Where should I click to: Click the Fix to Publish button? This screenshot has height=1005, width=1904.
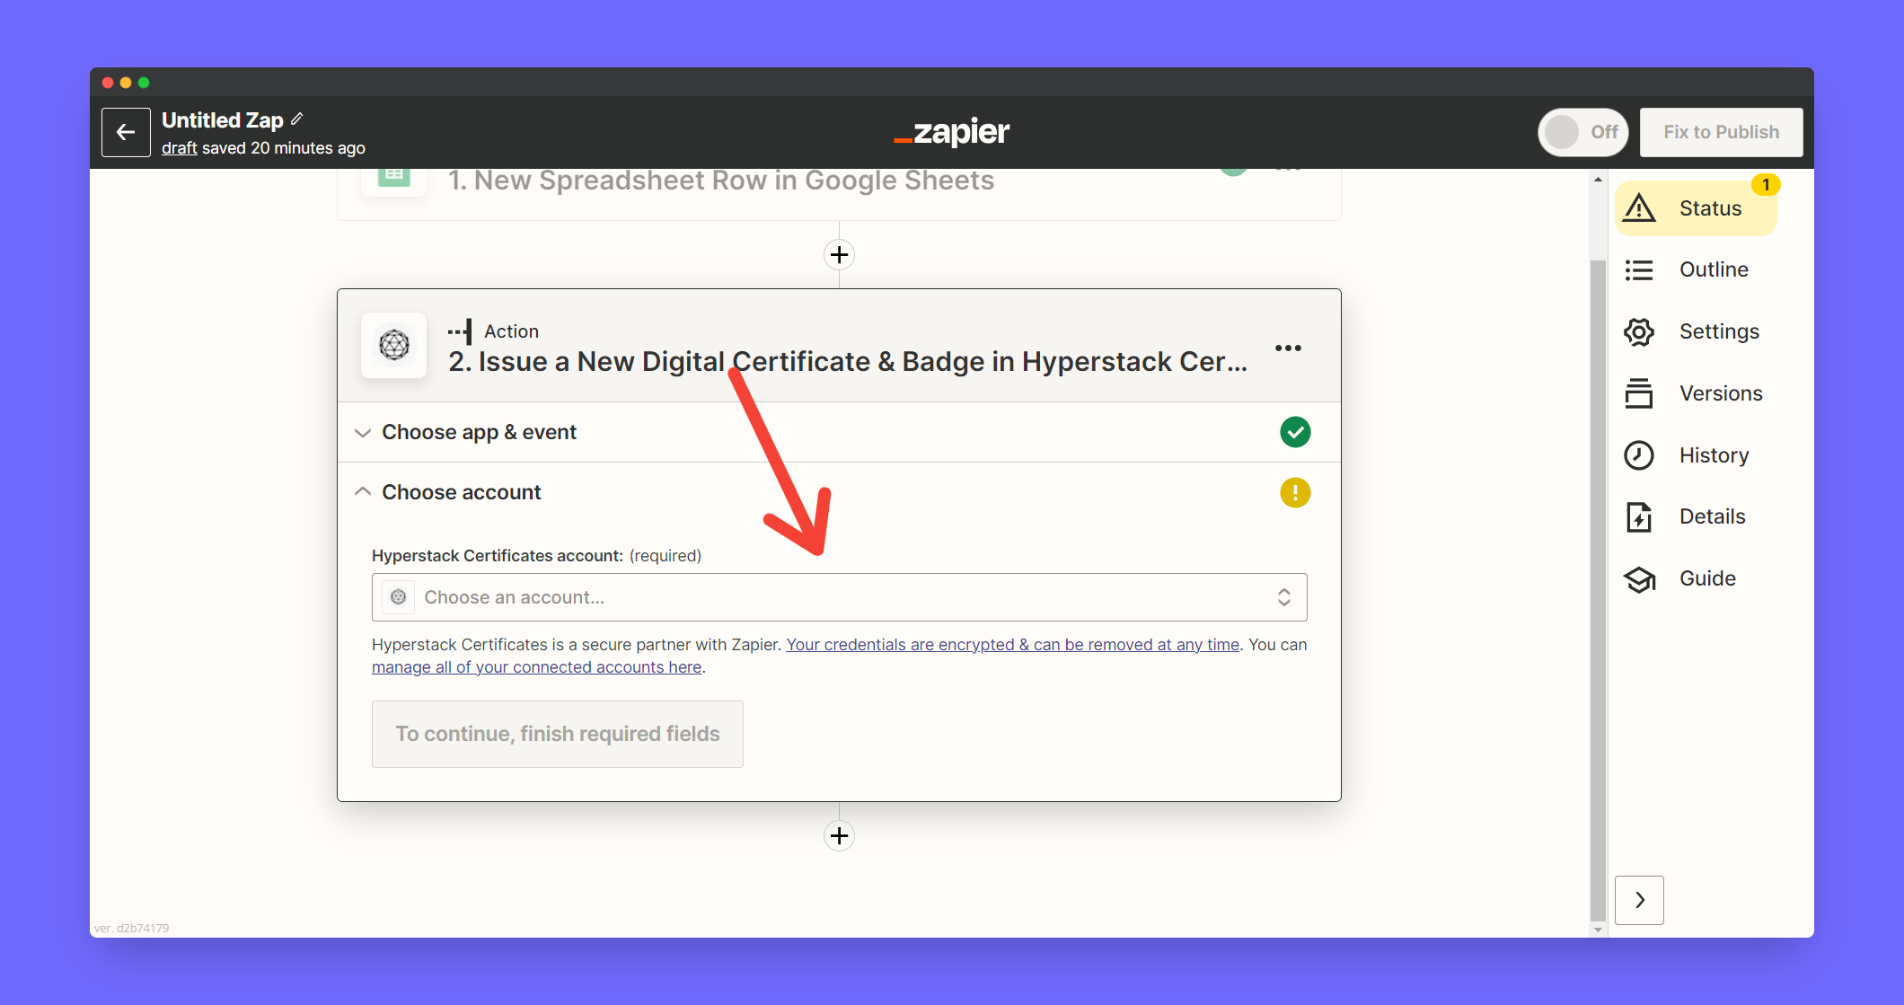click(1721, 132)
